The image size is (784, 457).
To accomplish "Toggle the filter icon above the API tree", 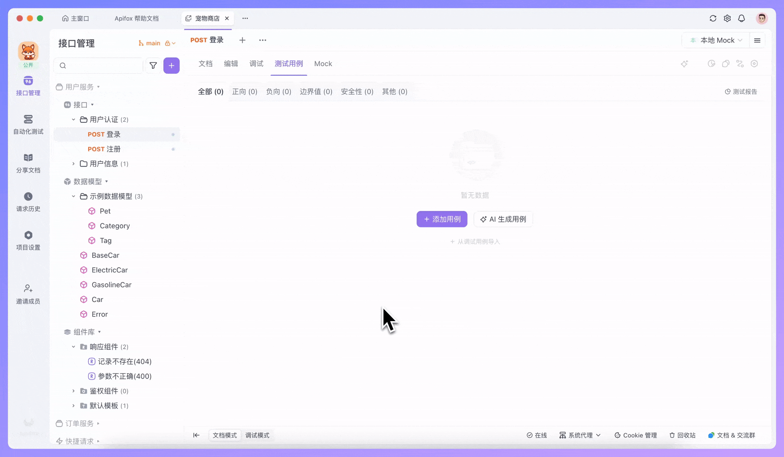I will coord(153,65).
